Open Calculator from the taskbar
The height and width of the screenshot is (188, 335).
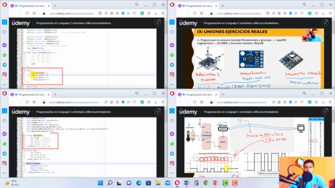pos(196,183)
